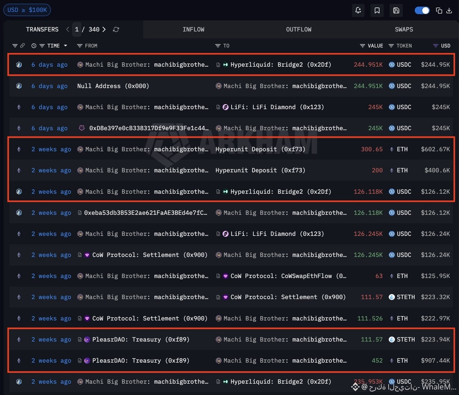
Task: Click the $602.67K USD value
Action: pyautogui.click(x=435, y=149)
